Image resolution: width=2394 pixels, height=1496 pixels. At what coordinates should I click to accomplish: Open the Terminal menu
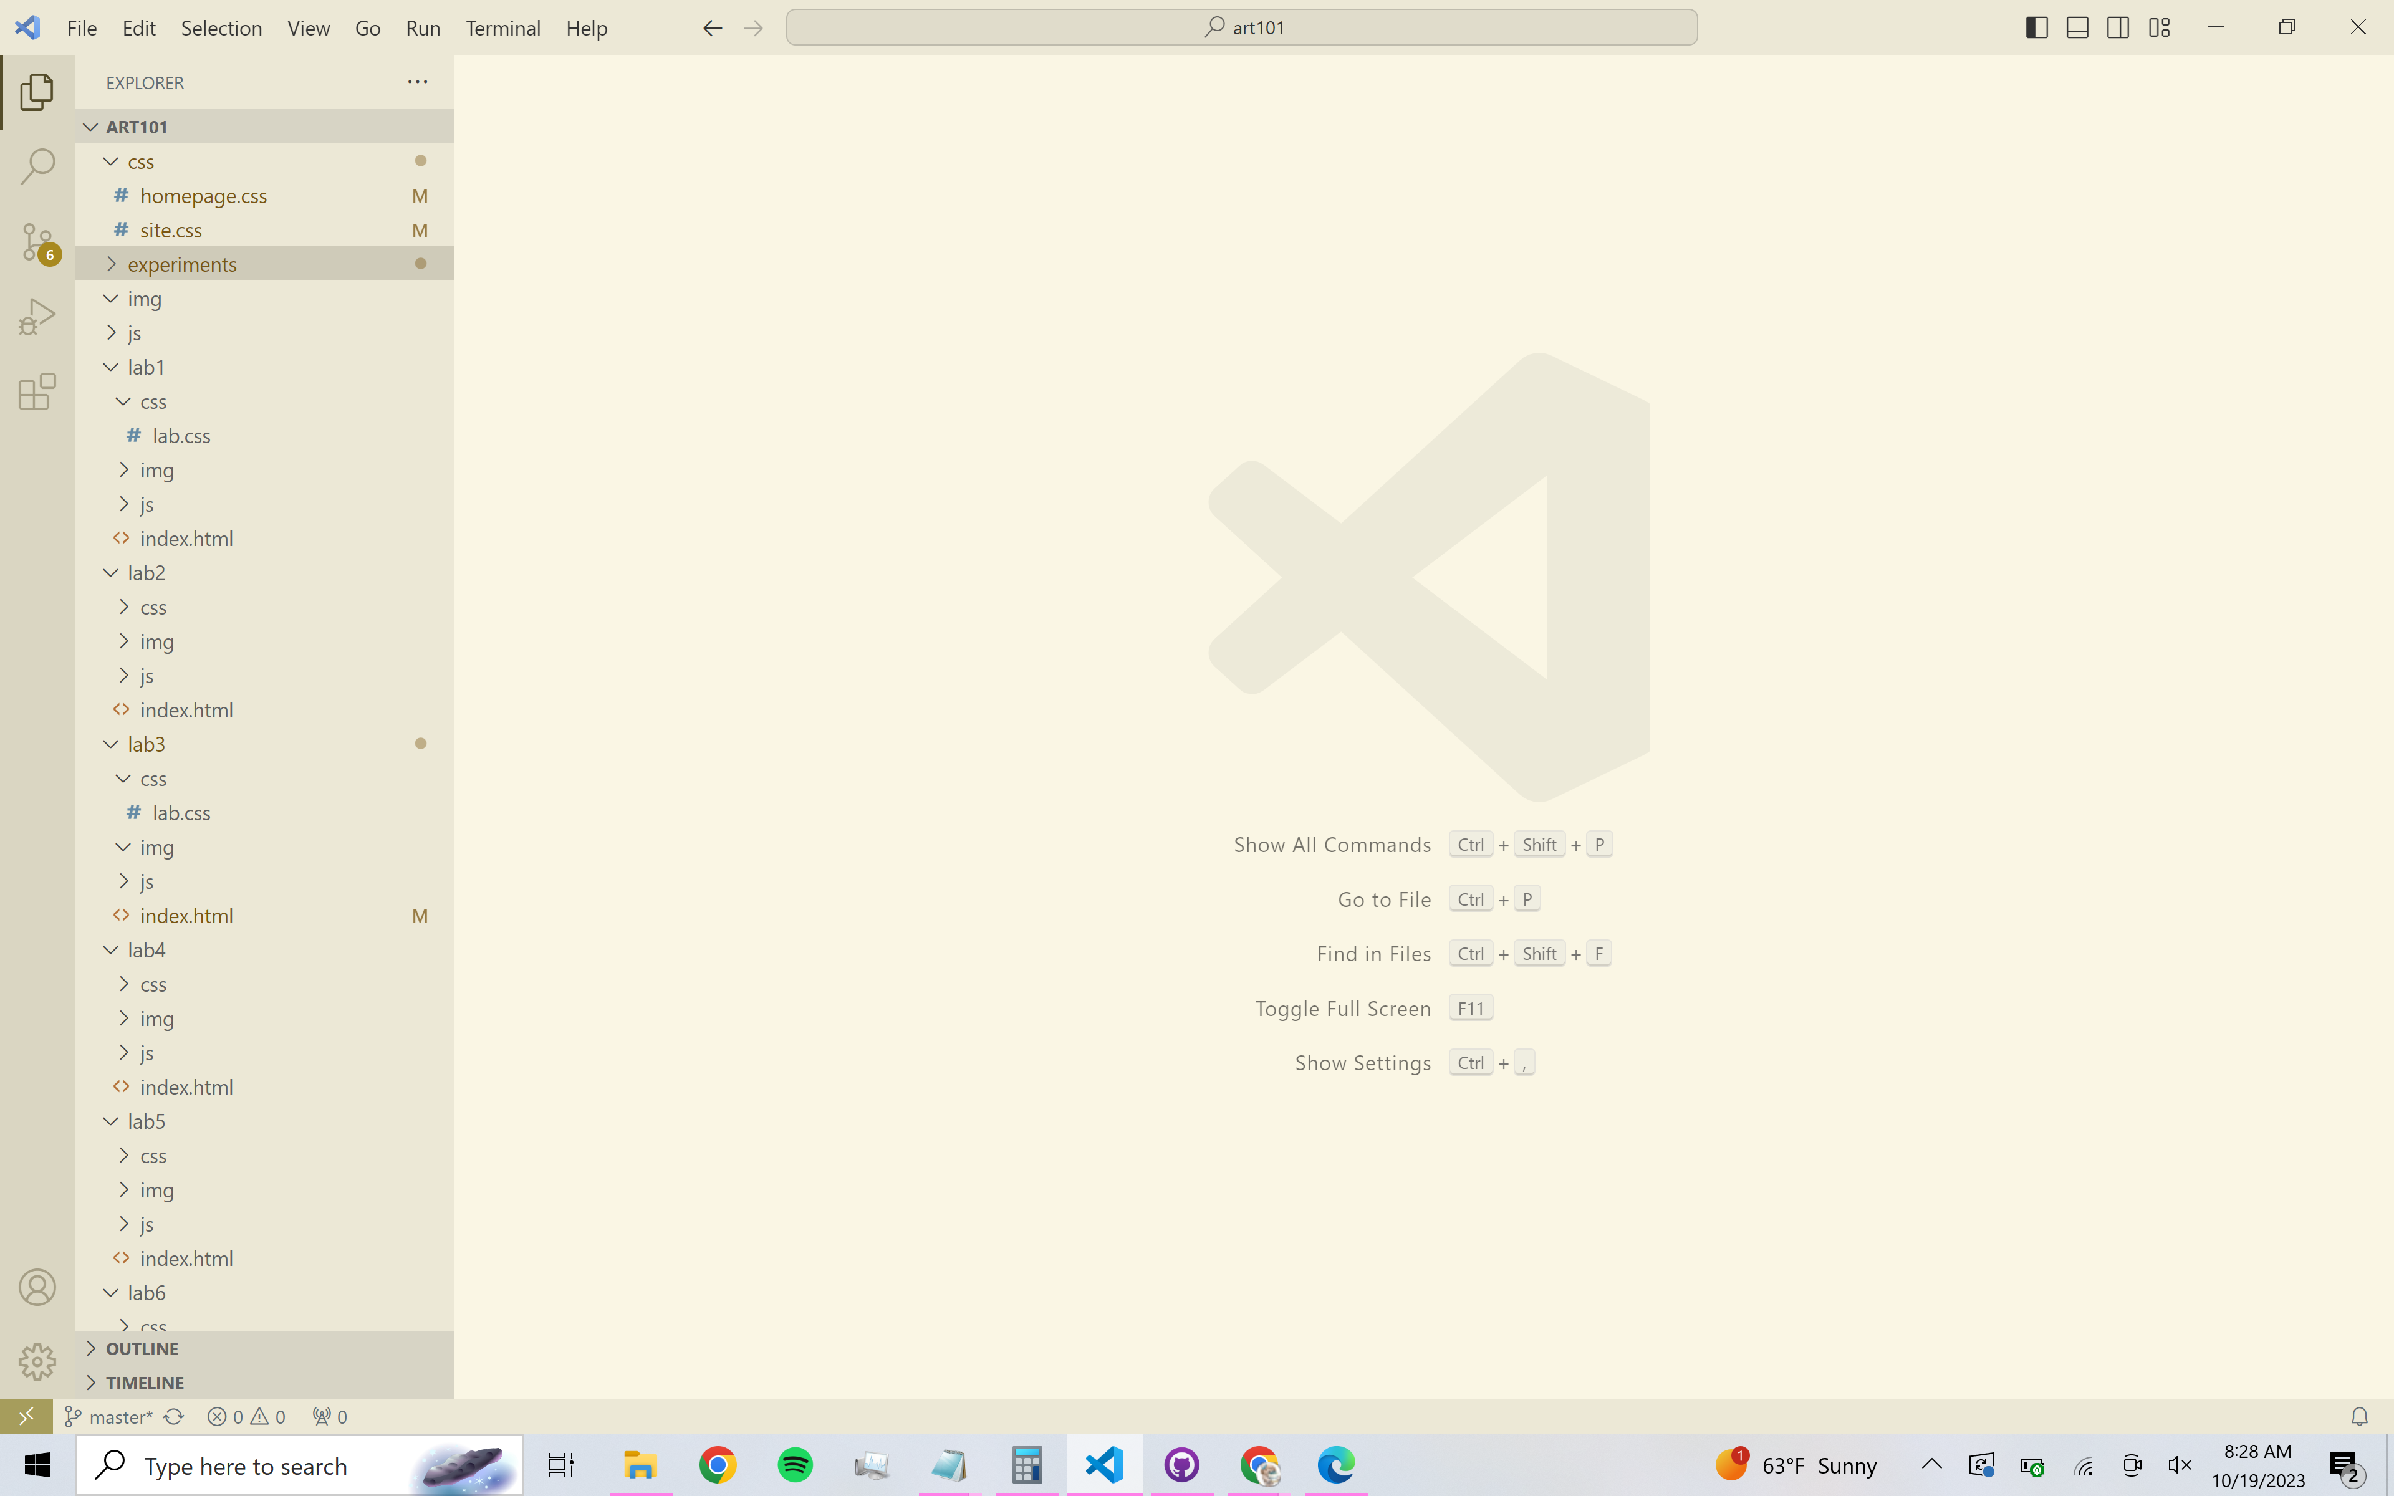(502, 27)
